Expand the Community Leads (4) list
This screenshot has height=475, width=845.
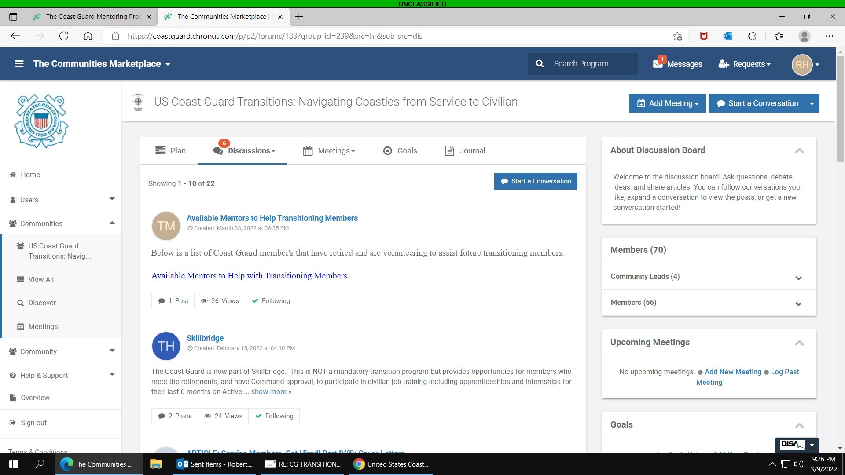pyautogui.click(x=798, y=278)
